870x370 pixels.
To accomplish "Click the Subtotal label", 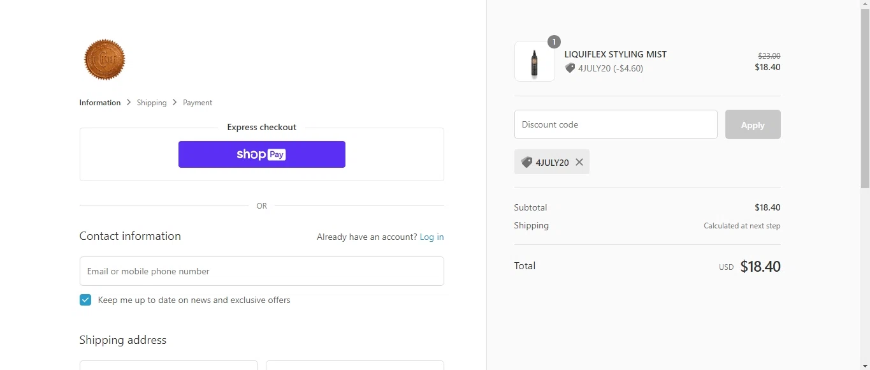I will click(531, 207).
